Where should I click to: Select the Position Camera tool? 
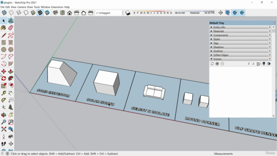pyautogui.click(x=3, y=137)
